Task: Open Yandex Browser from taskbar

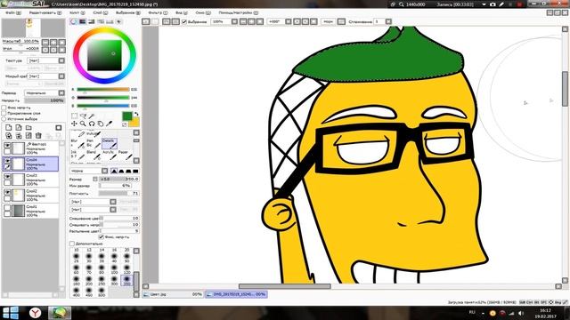Action: tap(35, 313)
